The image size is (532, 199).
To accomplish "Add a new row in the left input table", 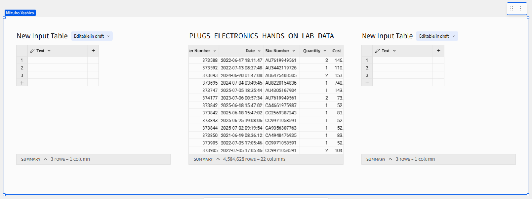I will tap(22, 82).
